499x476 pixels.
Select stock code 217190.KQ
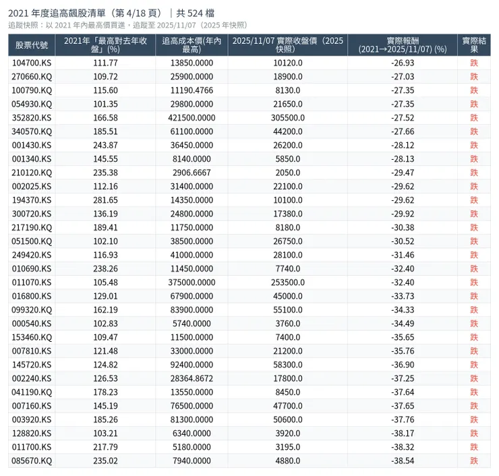coord(32,227)
